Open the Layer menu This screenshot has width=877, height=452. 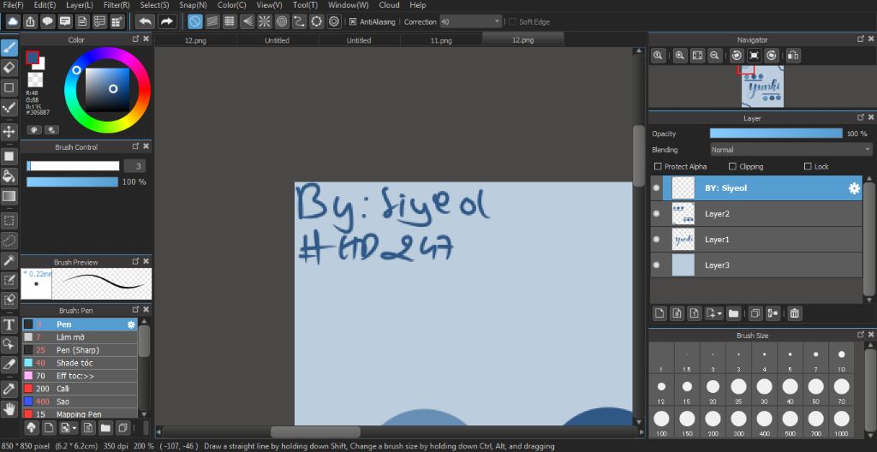pos(80,5)
